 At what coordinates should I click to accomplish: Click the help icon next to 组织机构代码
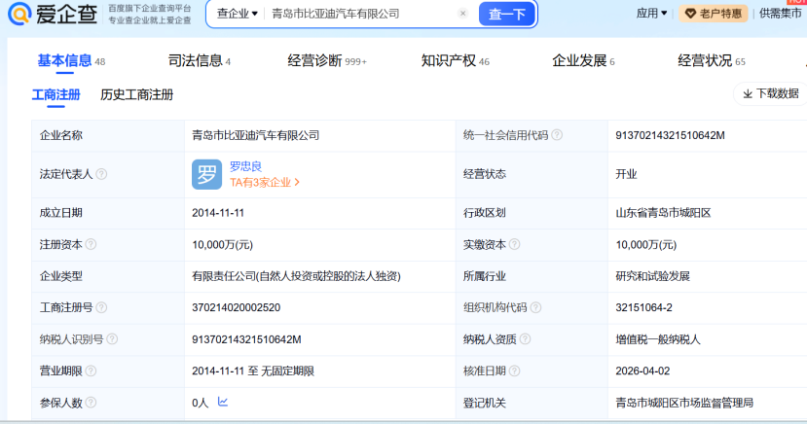coord(534,306)
